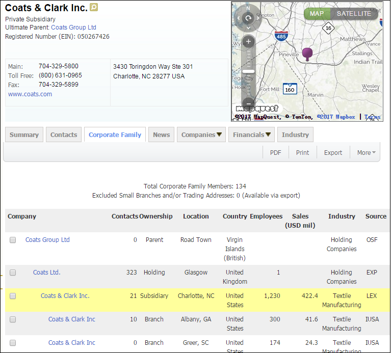Open the highlighted Coats & Clark Inc. link
Screen dimensions: 391x353
(65, 296)
